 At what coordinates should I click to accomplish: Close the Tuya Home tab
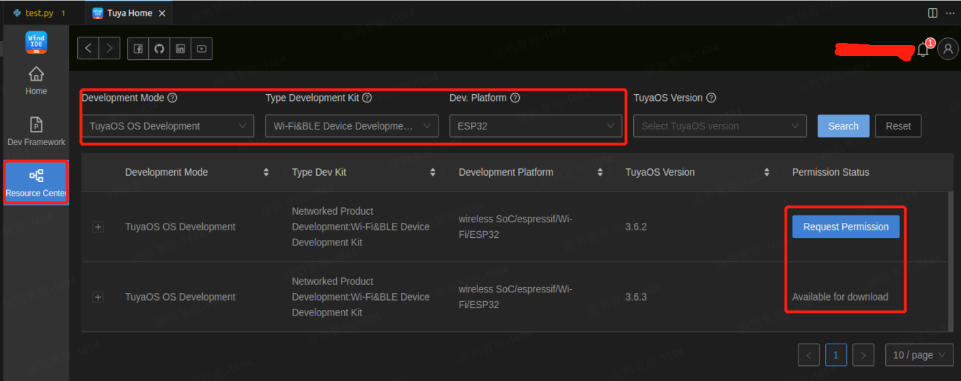162,13
